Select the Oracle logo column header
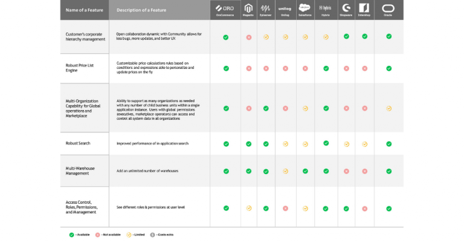This screenshot has width=464, height=243. (x=388, y=9)
